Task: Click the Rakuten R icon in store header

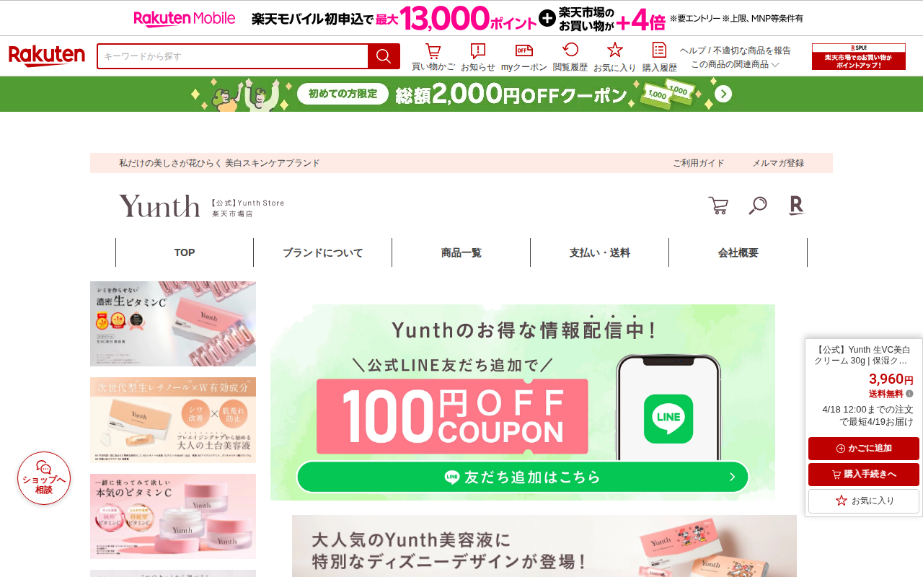Action: coord(796,206)
